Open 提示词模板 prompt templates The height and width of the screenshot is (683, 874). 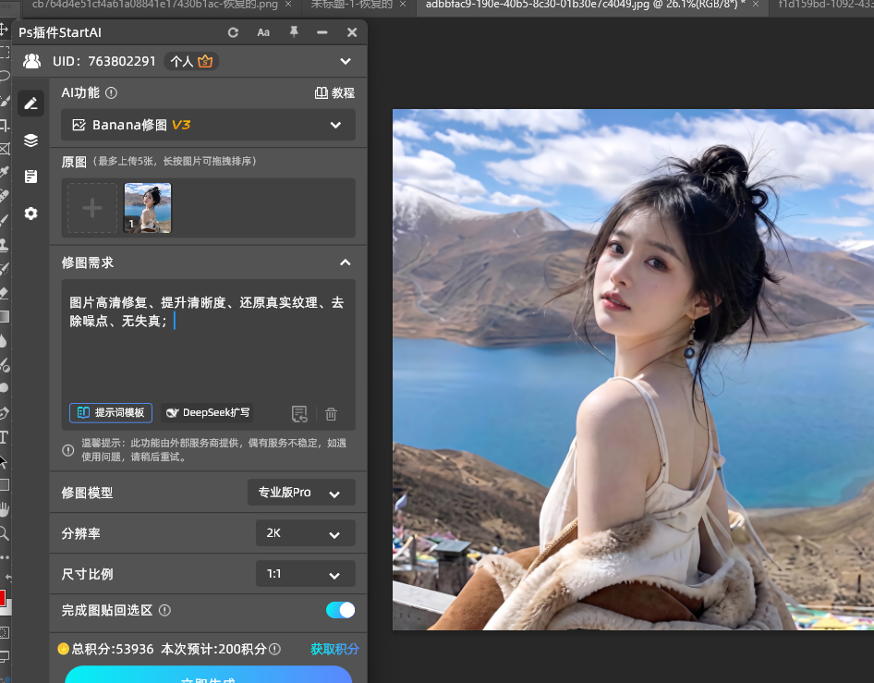pyautogui.click(x=111, y=412)
